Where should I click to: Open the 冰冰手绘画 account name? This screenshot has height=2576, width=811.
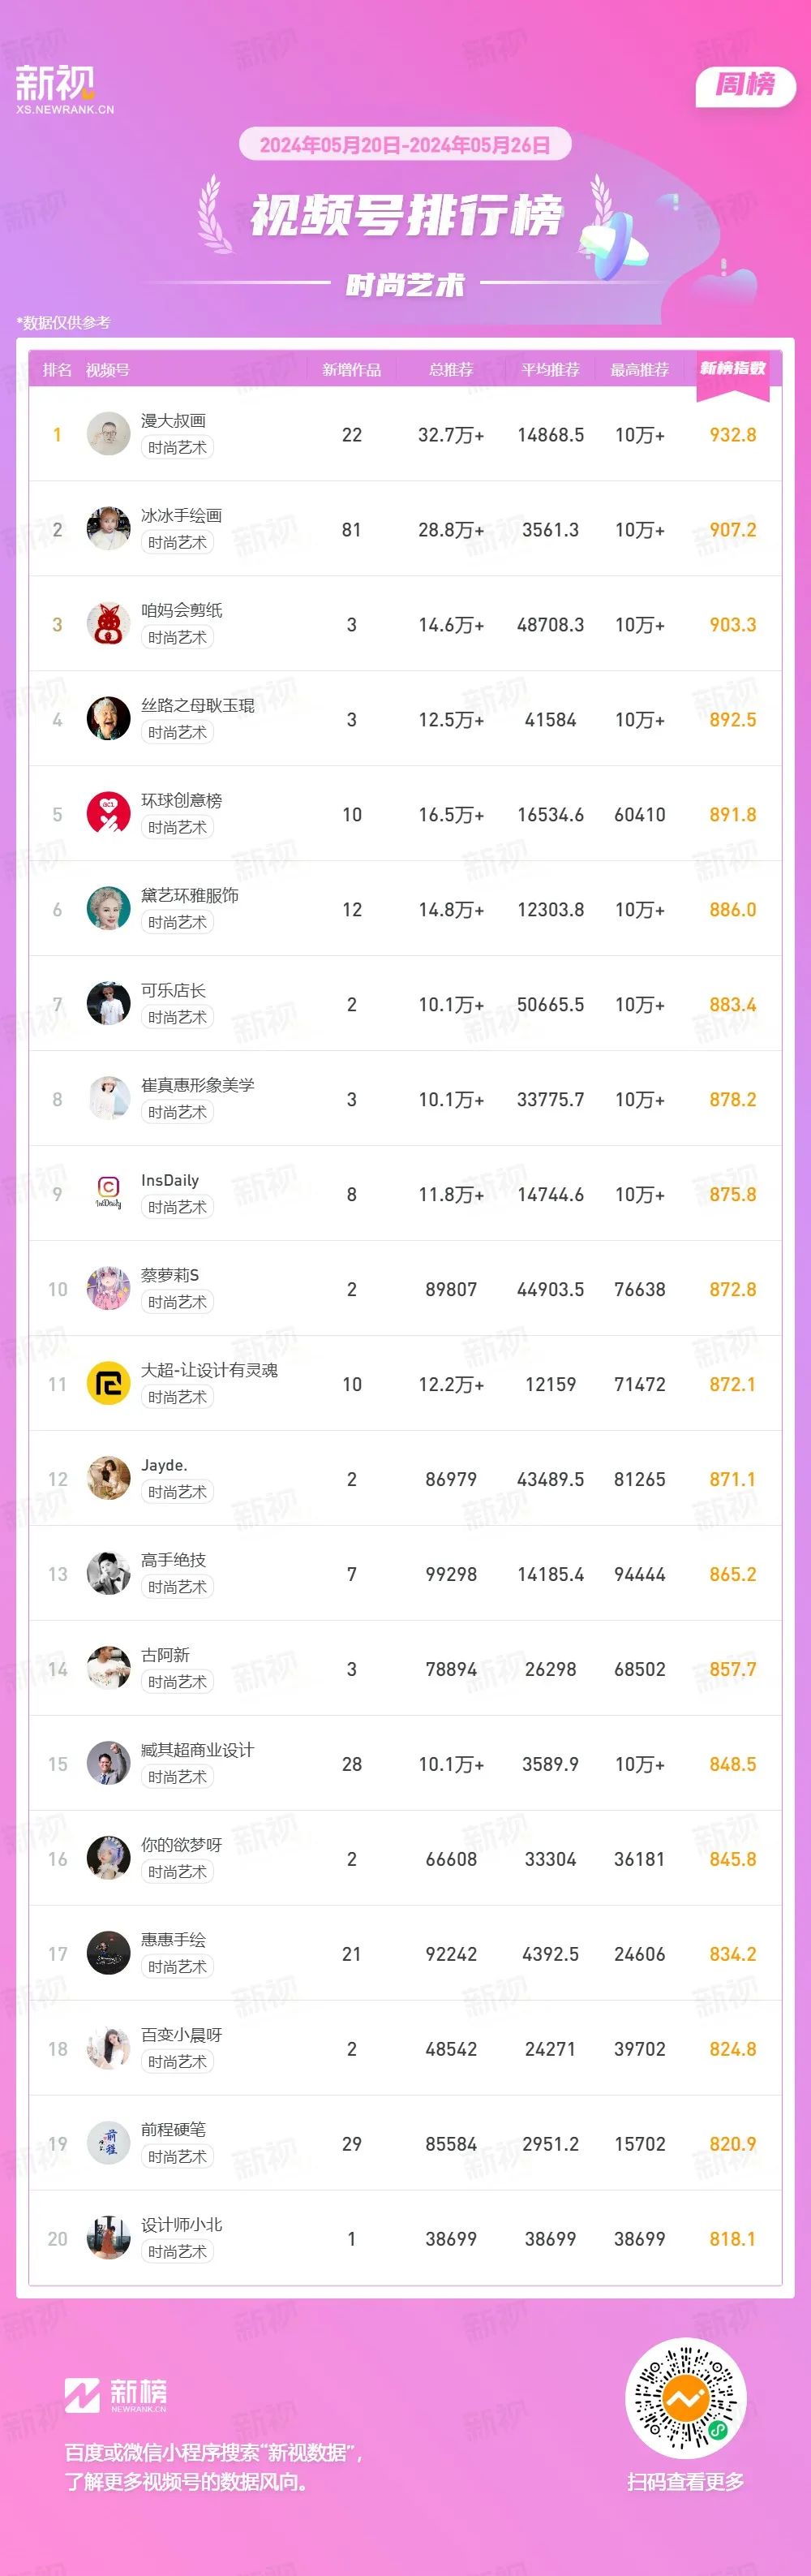click(181, 516)
